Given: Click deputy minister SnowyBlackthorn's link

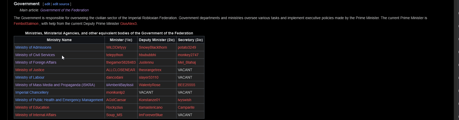Looking at the screenshot, I should click(x=153, y=47).
